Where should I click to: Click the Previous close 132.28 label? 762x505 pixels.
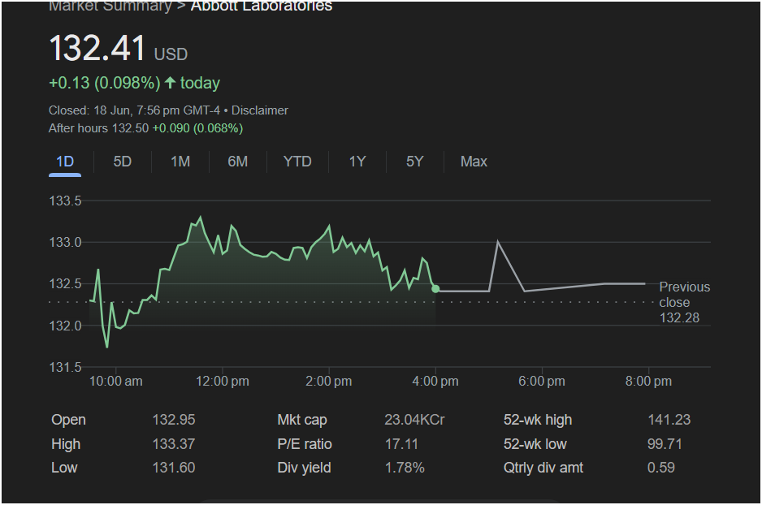pos(684,302)
